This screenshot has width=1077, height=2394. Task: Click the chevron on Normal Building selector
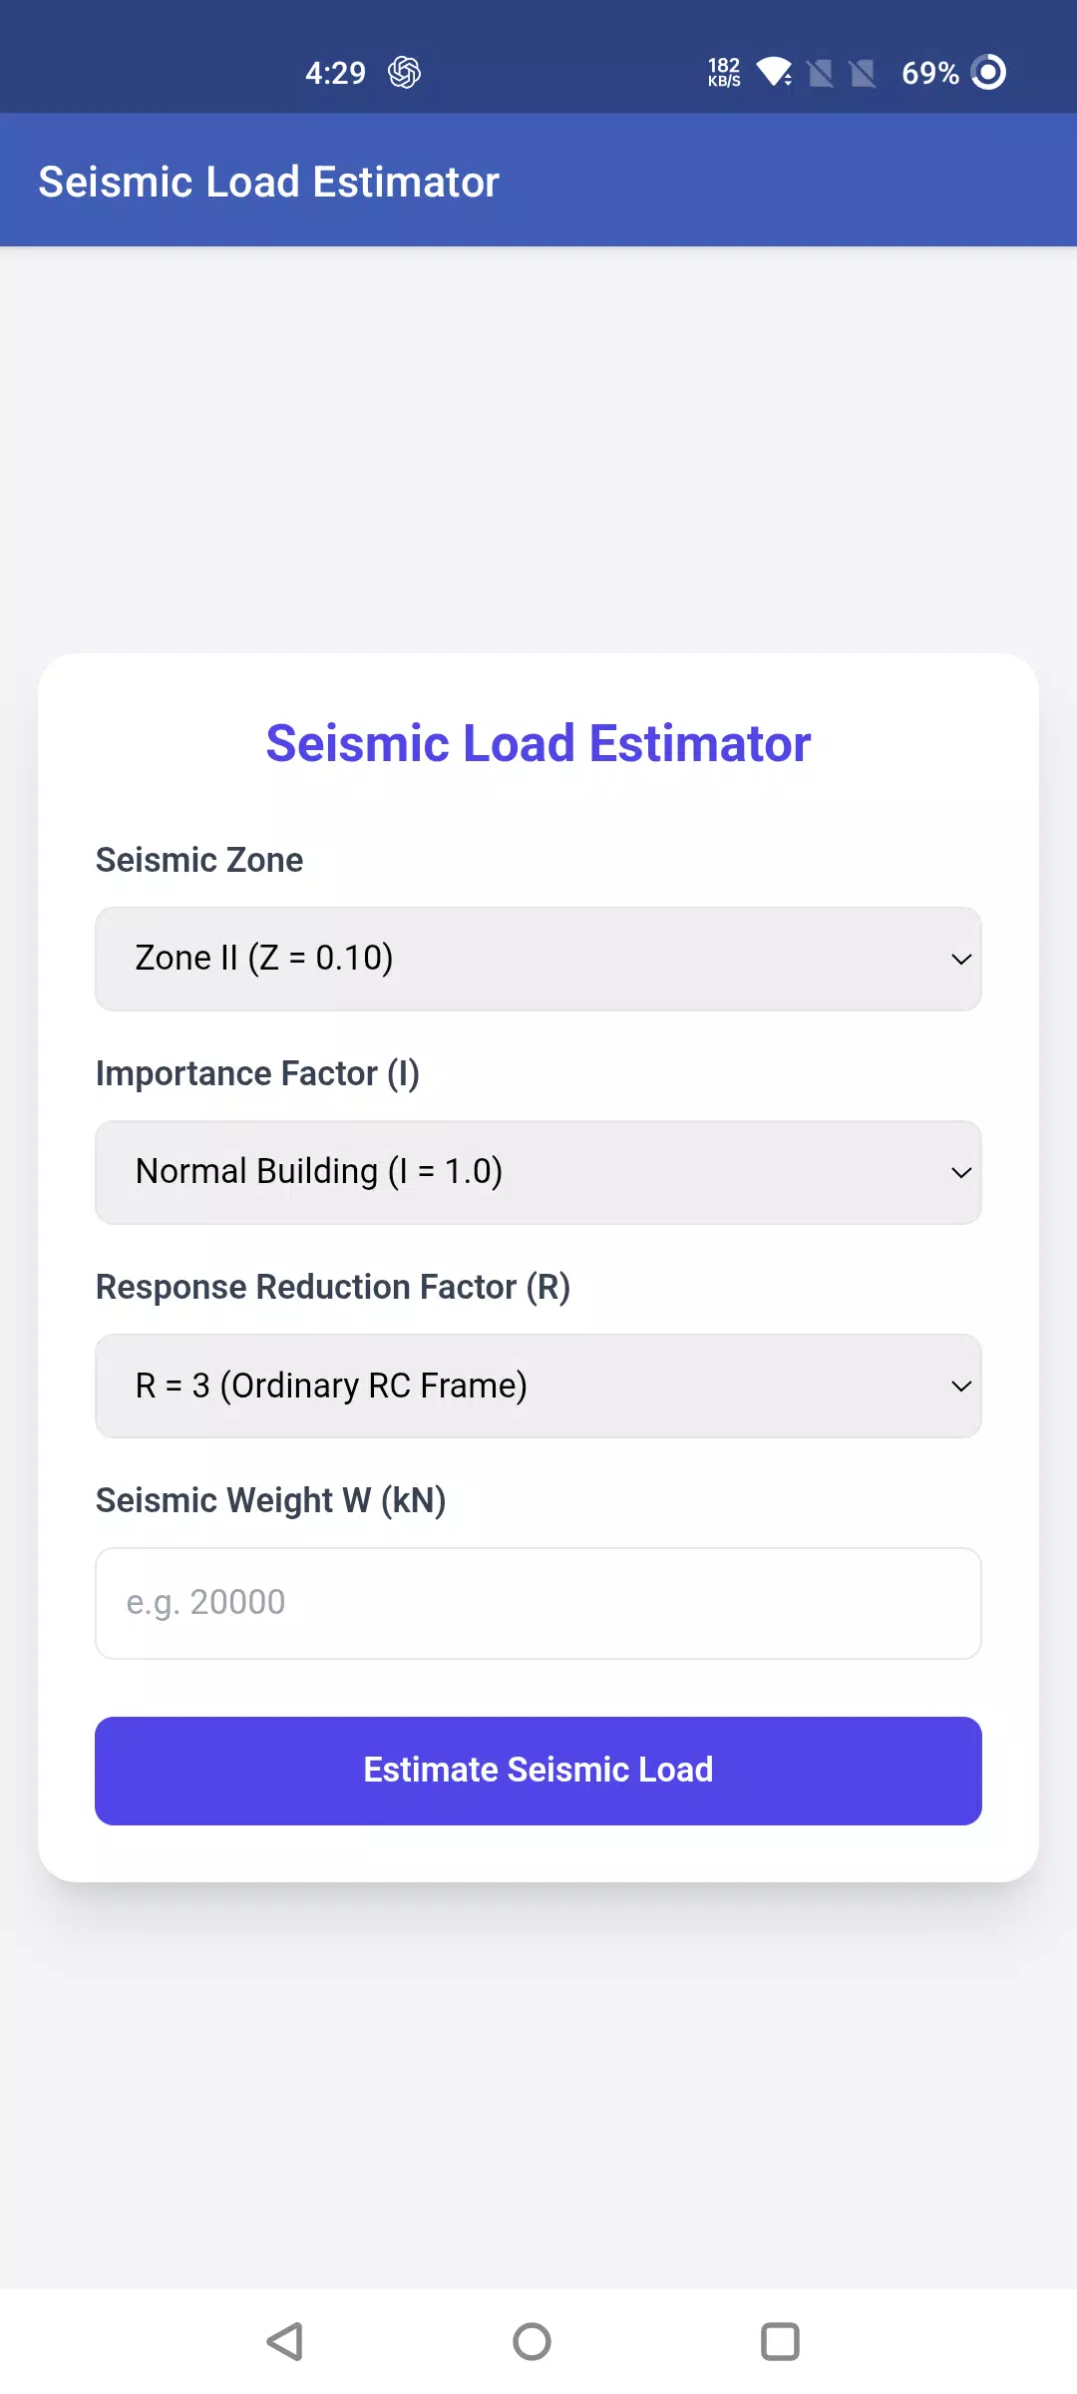(x=961, y=1172)
